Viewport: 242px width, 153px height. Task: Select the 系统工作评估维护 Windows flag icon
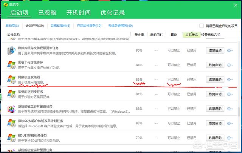coord(12,65)
